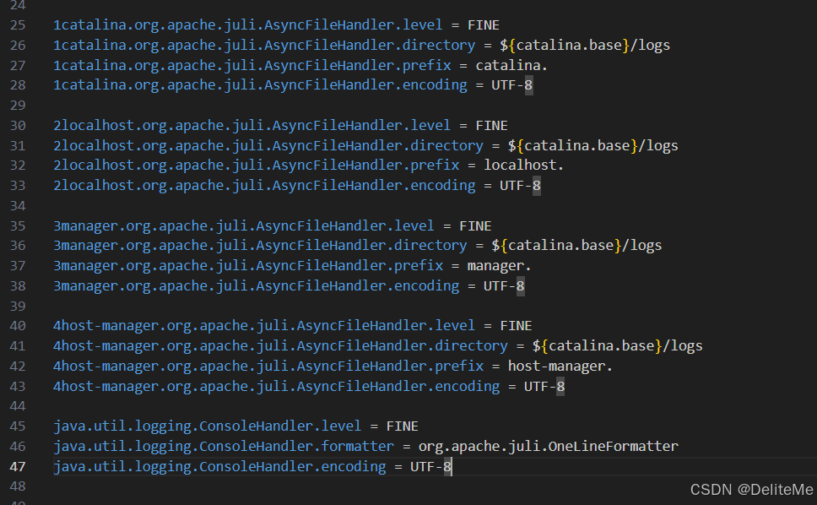Image resolution: width=817 pixels, height=505 pixels.
Task: Click the 2localhost AsyncFileHandler.prefix key
Action: pos(256,166)
